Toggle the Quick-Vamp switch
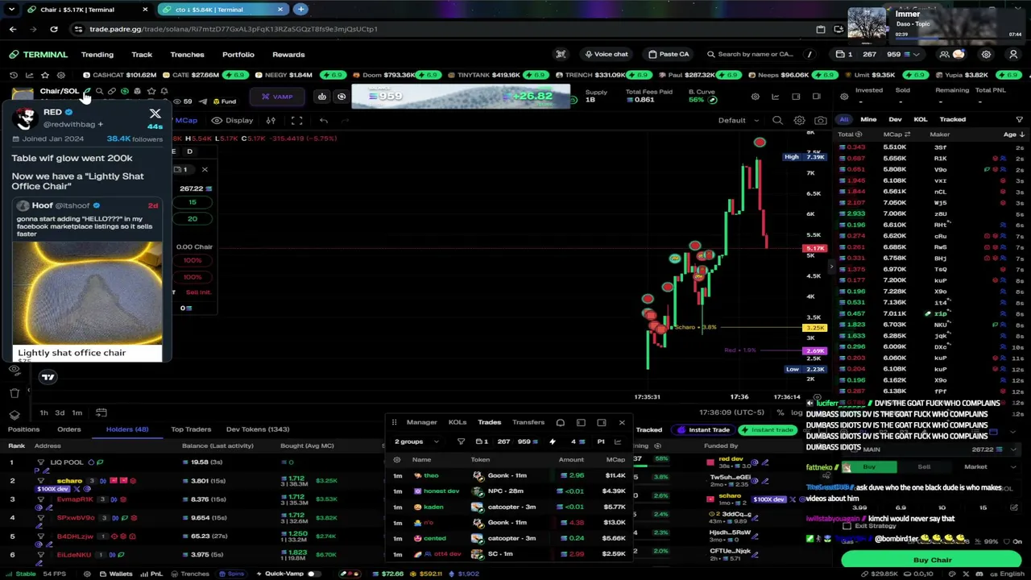 [x=313, y=574]
